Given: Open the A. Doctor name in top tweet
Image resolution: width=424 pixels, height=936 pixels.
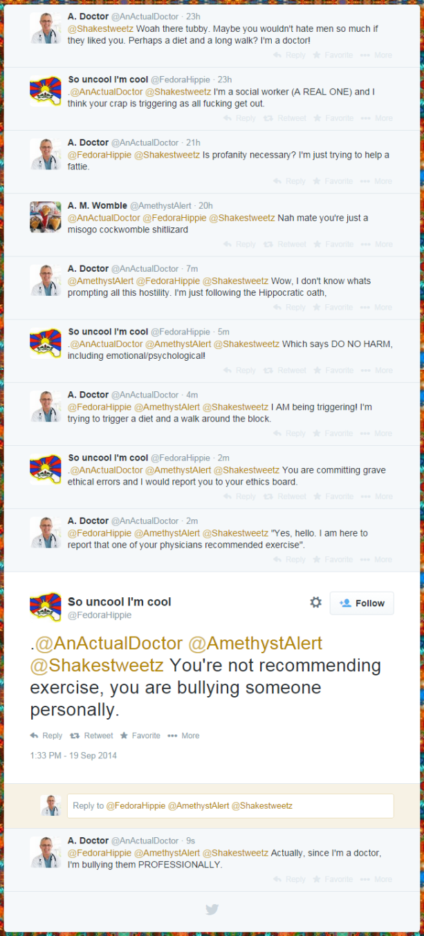Looking at the screenshot, I should tap(88, 17).
